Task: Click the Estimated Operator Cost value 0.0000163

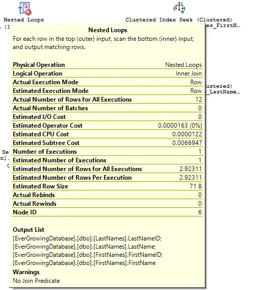Action: [180, 126]
